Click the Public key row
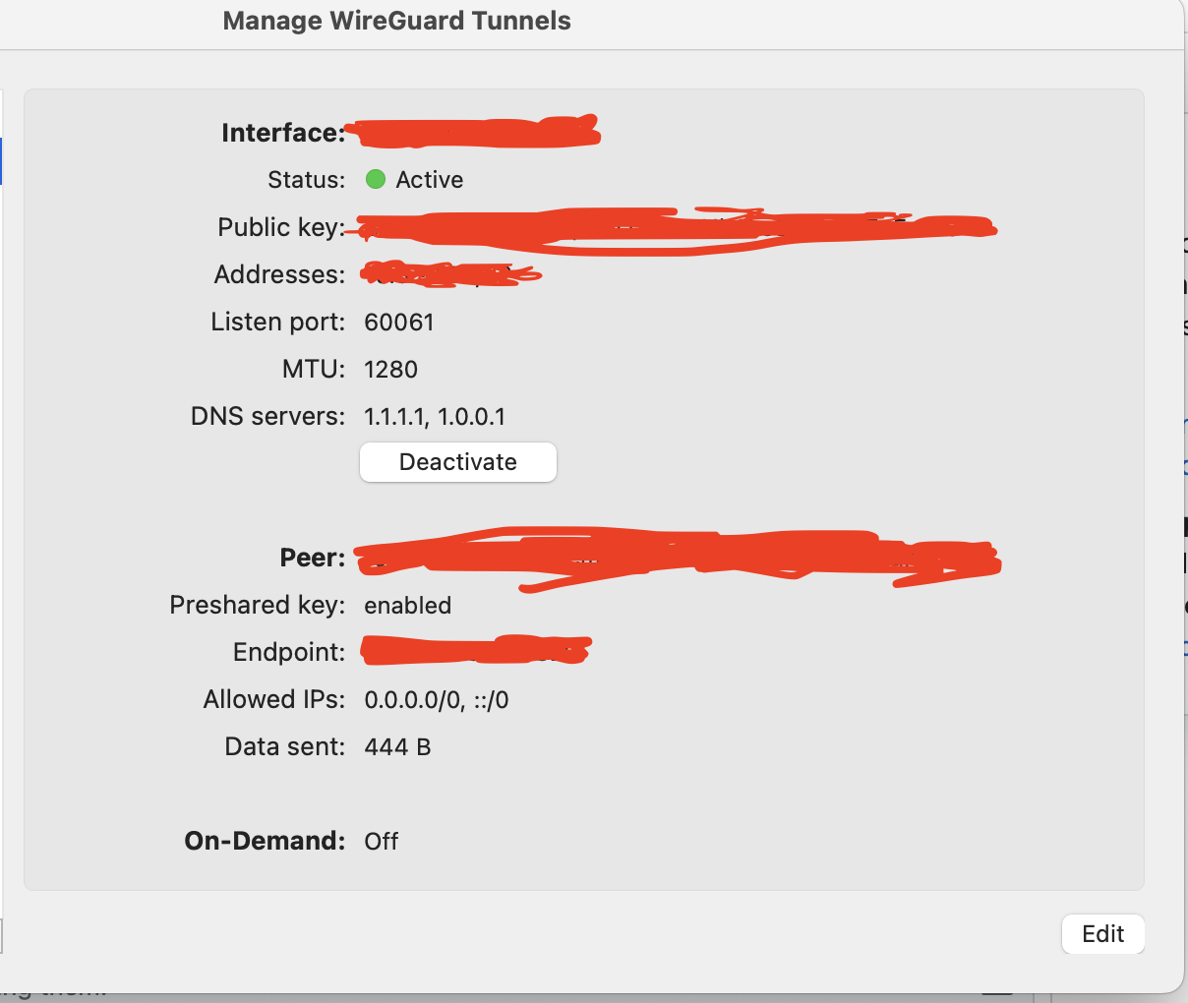The width and height of the screenshot is (1188, 1003). (590, 227)
